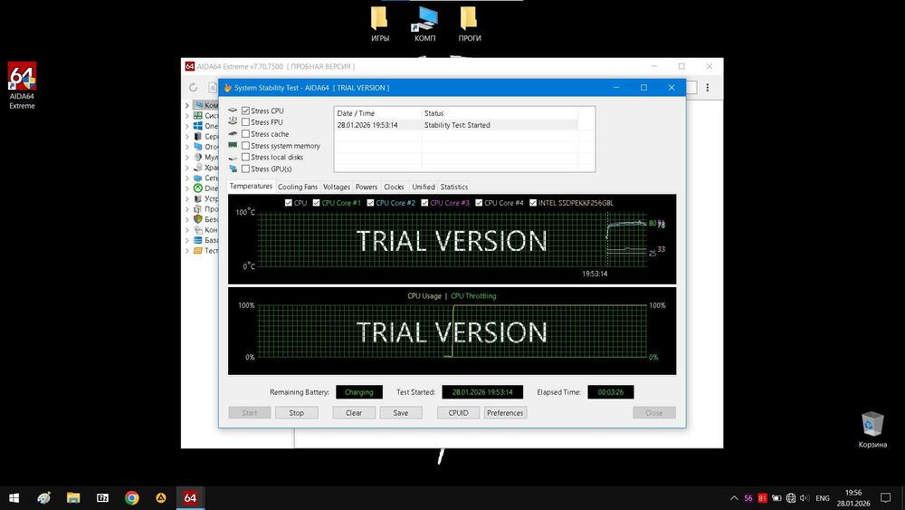905x510 pixels.
Task: Open three-dot menu in AIDA64 main window
Action: (x=708, y=87)
